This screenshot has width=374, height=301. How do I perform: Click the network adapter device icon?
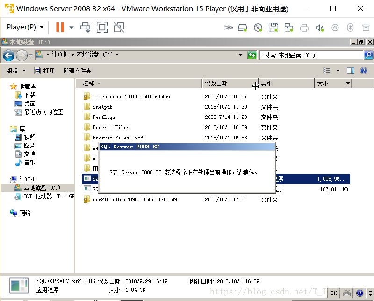pos(288,28)
